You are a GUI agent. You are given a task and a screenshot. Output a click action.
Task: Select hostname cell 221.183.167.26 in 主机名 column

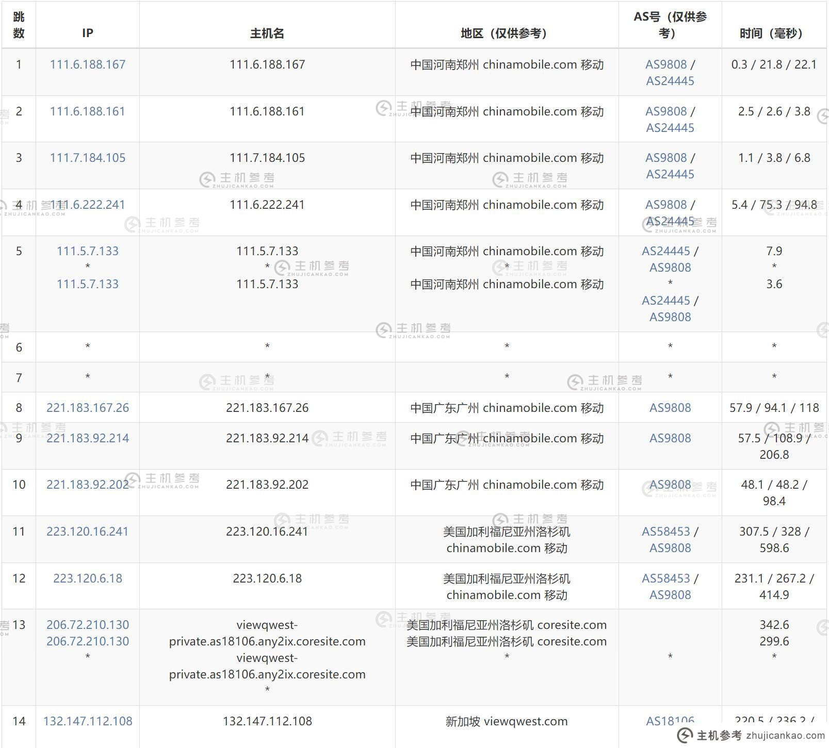[267, 408]
